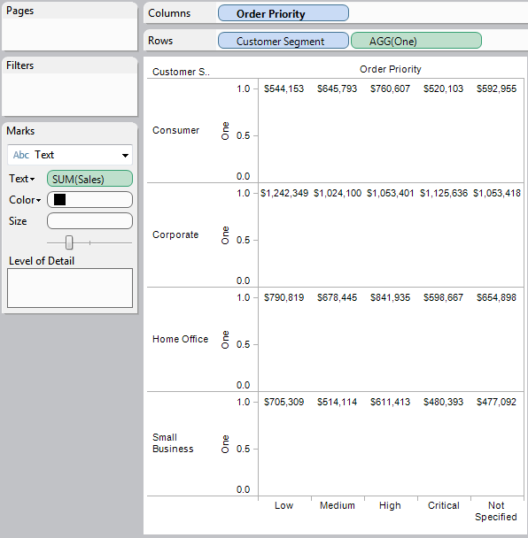Click the $611,413 value
The height and width of the screenshot is (538, 528).
tap(391, 402)
